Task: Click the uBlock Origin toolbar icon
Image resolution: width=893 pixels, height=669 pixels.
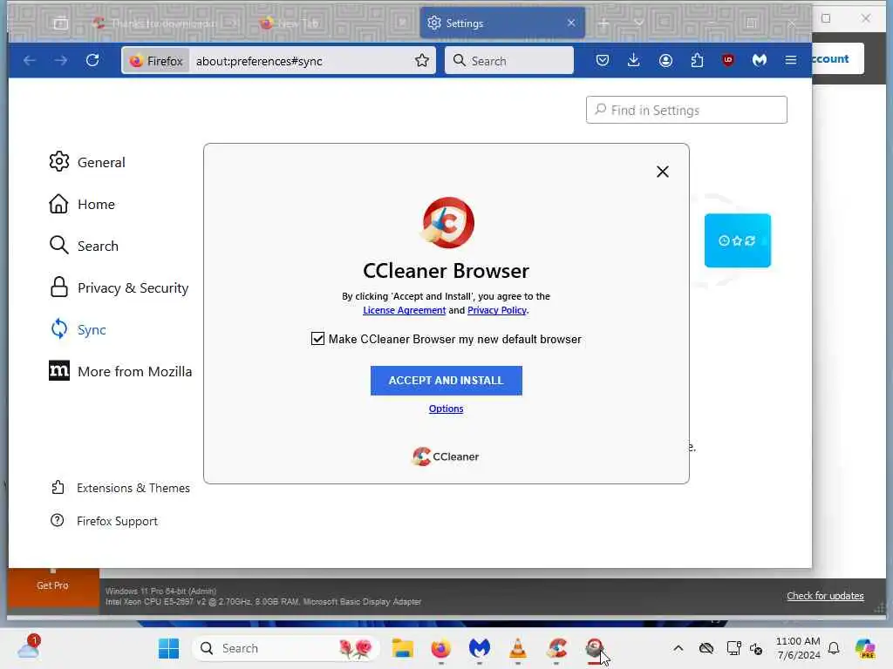Action: 728,60
